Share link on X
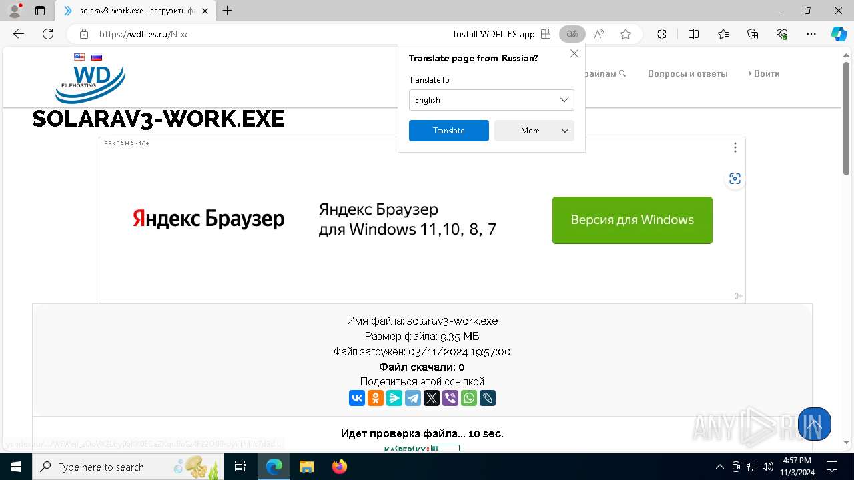Screen dimensions: 854x480 [432, 398]
